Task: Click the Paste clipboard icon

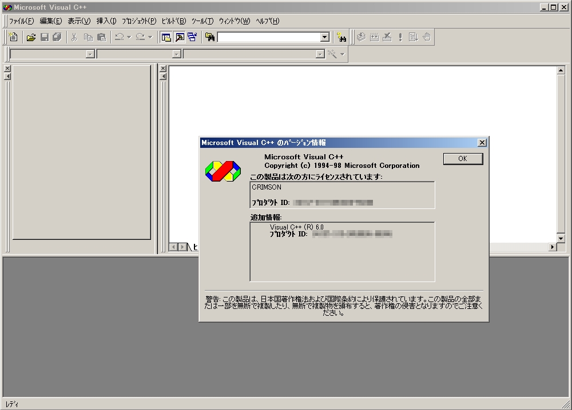Action: click(102, 37)
